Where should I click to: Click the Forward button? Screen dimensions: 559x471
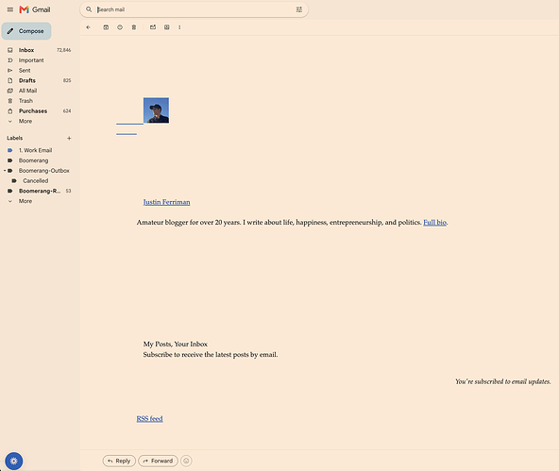coord(158,461)
